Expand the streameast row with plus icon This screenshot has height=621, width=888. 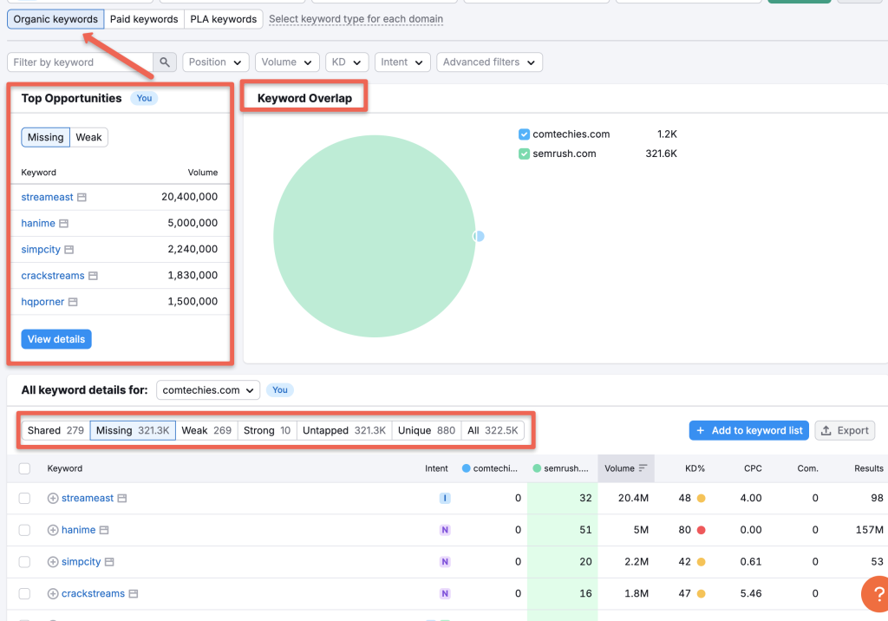51,498
